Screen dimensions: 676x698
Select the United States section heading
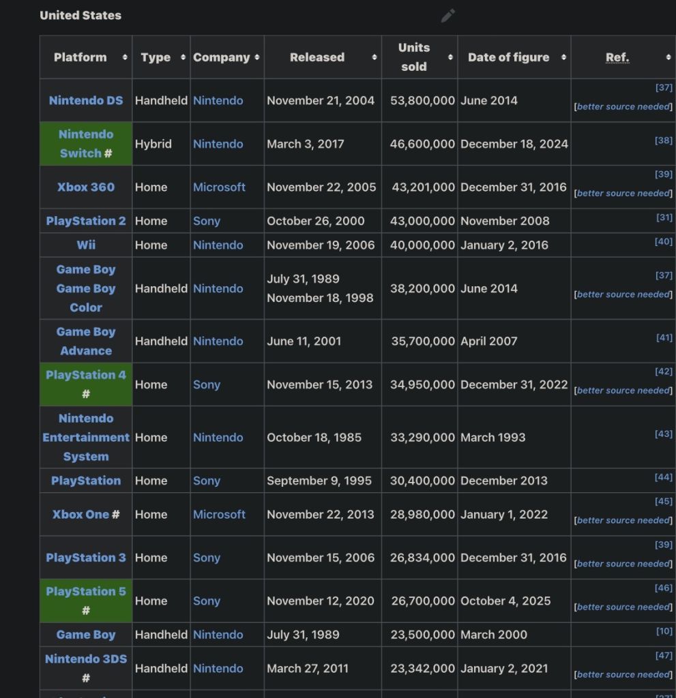pos(80,16)
